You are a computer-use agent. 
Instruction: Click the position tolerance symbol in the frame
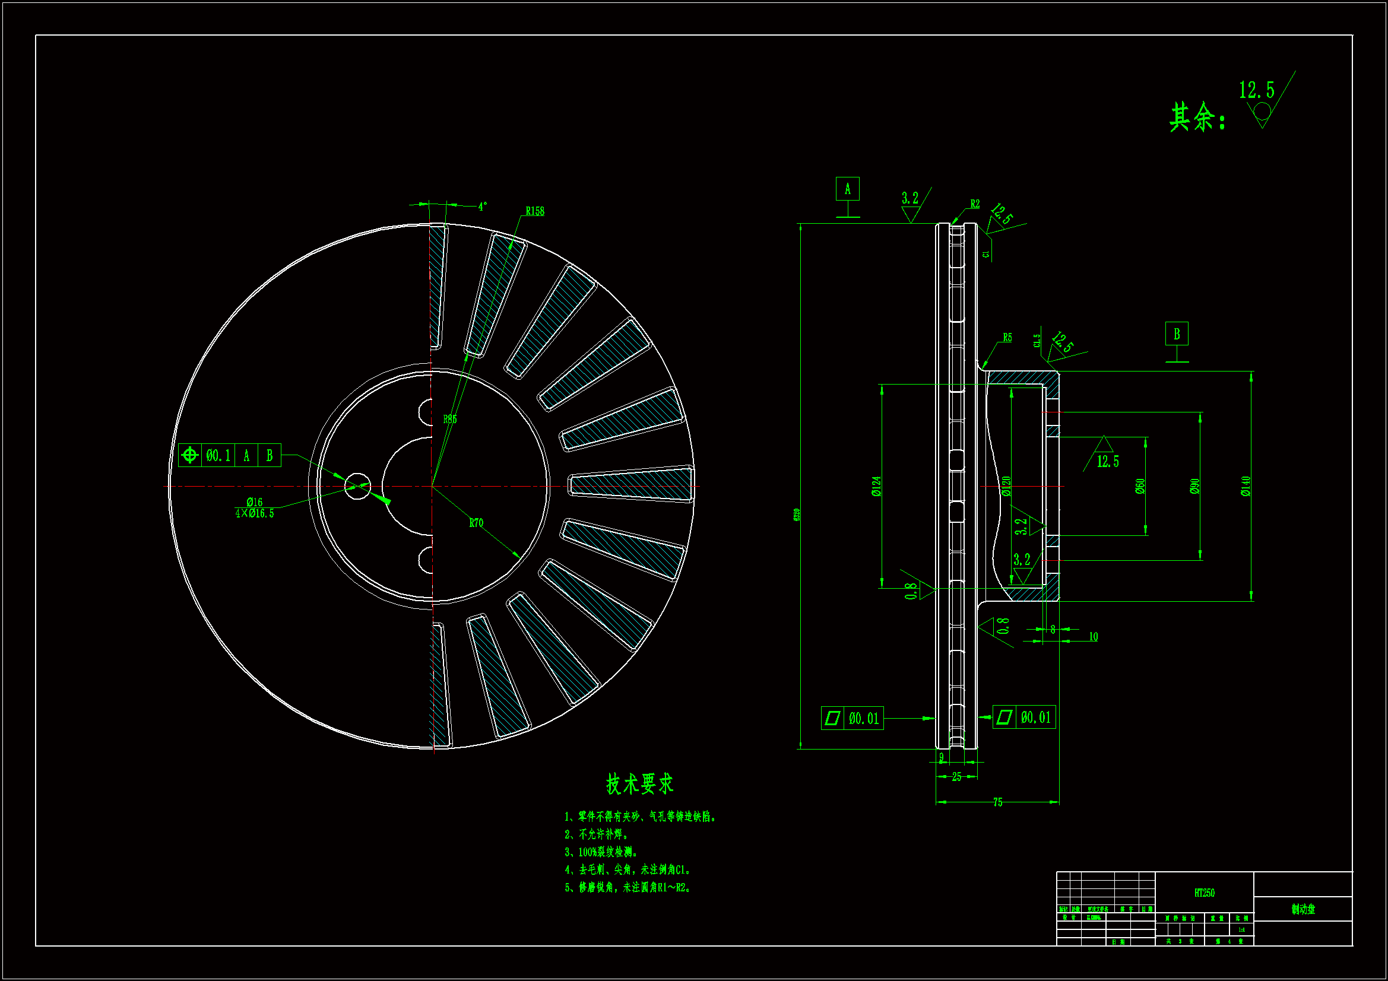[189, 455]
